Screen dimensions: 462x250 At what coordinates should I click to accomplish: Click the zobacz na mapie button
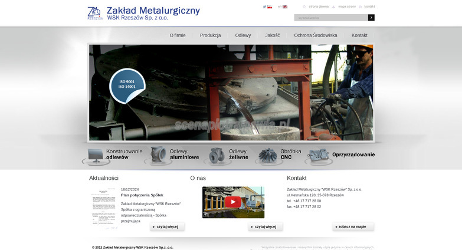(353, 227)
